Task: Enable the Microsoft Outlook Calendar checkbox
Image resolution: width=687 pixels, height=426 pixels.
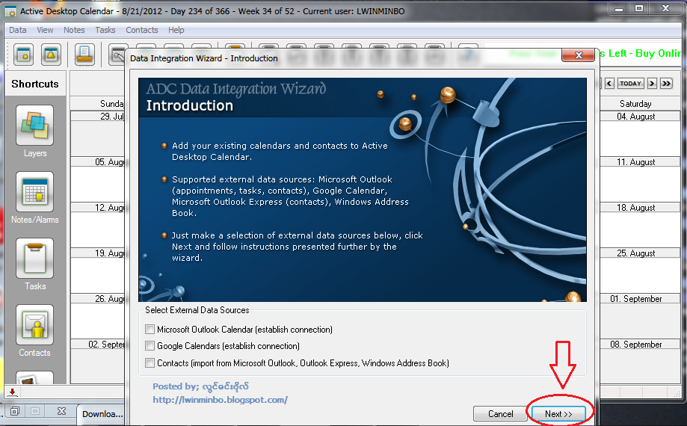Action: point(150,330)
